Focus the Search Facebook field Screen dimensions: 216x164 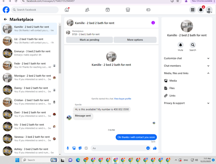click(x=35, y=10)
